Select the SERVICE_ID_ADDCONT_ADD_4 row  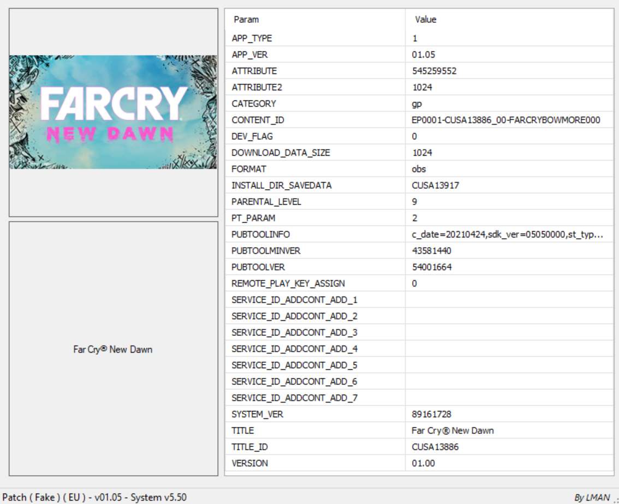[x=419, y=349]
